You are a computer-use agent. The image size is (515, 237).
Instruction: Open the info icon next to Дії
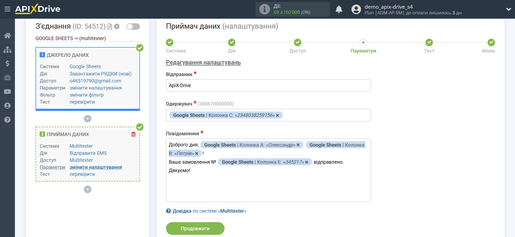pos(264,9)
